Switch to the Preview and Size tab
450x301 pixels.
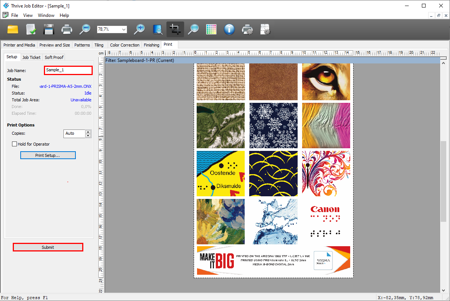pos(54,45)
